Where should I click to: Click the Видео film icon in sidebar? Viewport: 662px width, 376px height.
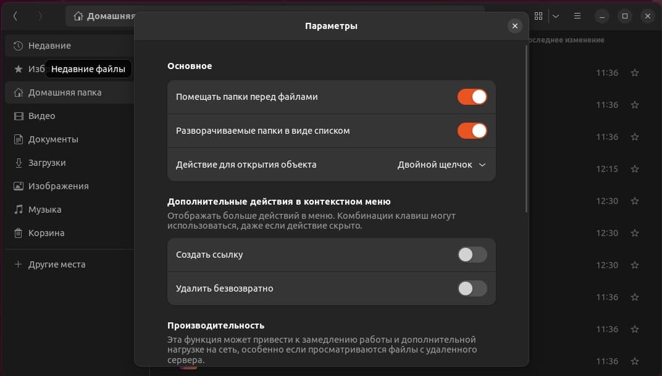[18, 116]
